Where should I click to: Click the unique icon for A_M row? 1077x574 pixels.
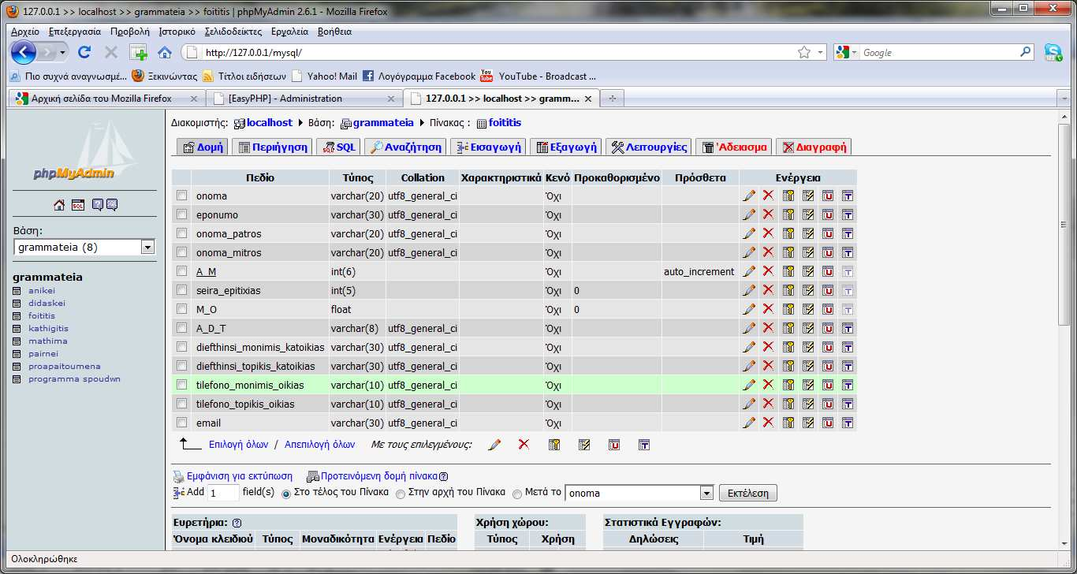pos(828,271)
